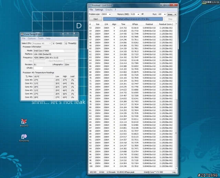Open the Select CPU dropdown in Core Temp
This screenshot has height=178, width=220.
pyautogui.click(x=42, y=43)
